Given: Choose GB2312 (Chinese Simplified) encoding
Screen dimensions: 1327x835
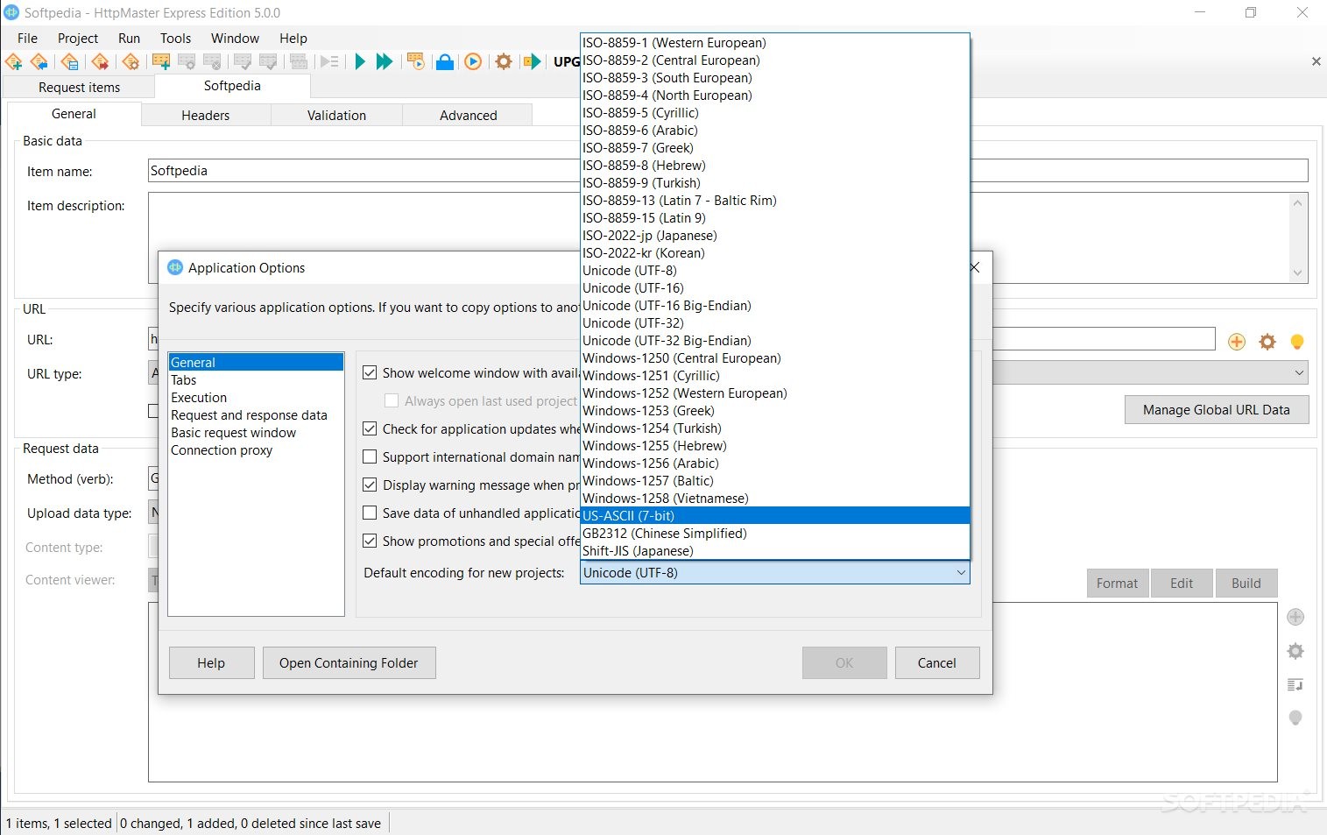Looking at the screenshot, I should tap(775, 533).
